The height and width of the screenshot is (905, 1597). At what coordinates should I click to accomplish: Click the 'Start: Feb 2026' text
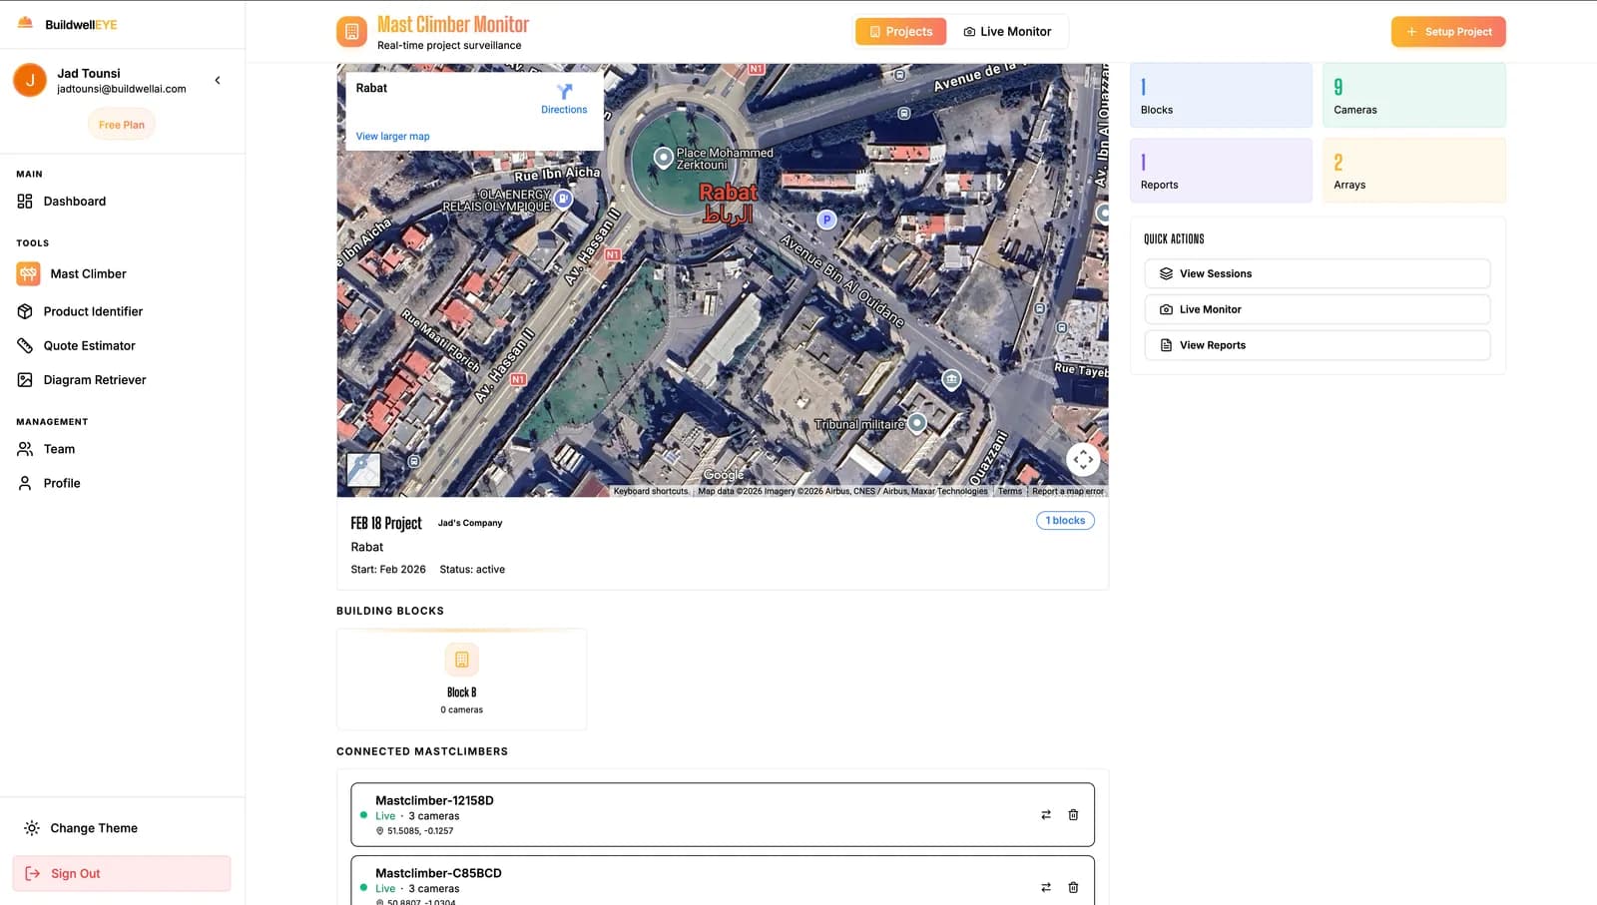[388, 570]
